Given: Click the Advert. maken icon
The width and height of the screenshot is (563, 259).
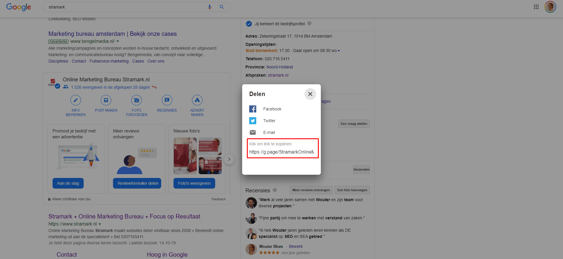Looking at the screenshot, I should click(197, 100).
